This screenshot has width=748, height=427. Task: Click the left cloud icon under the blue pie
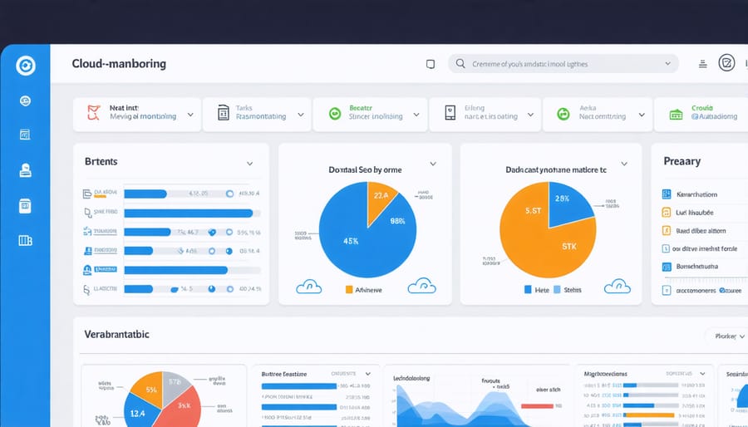308,287
